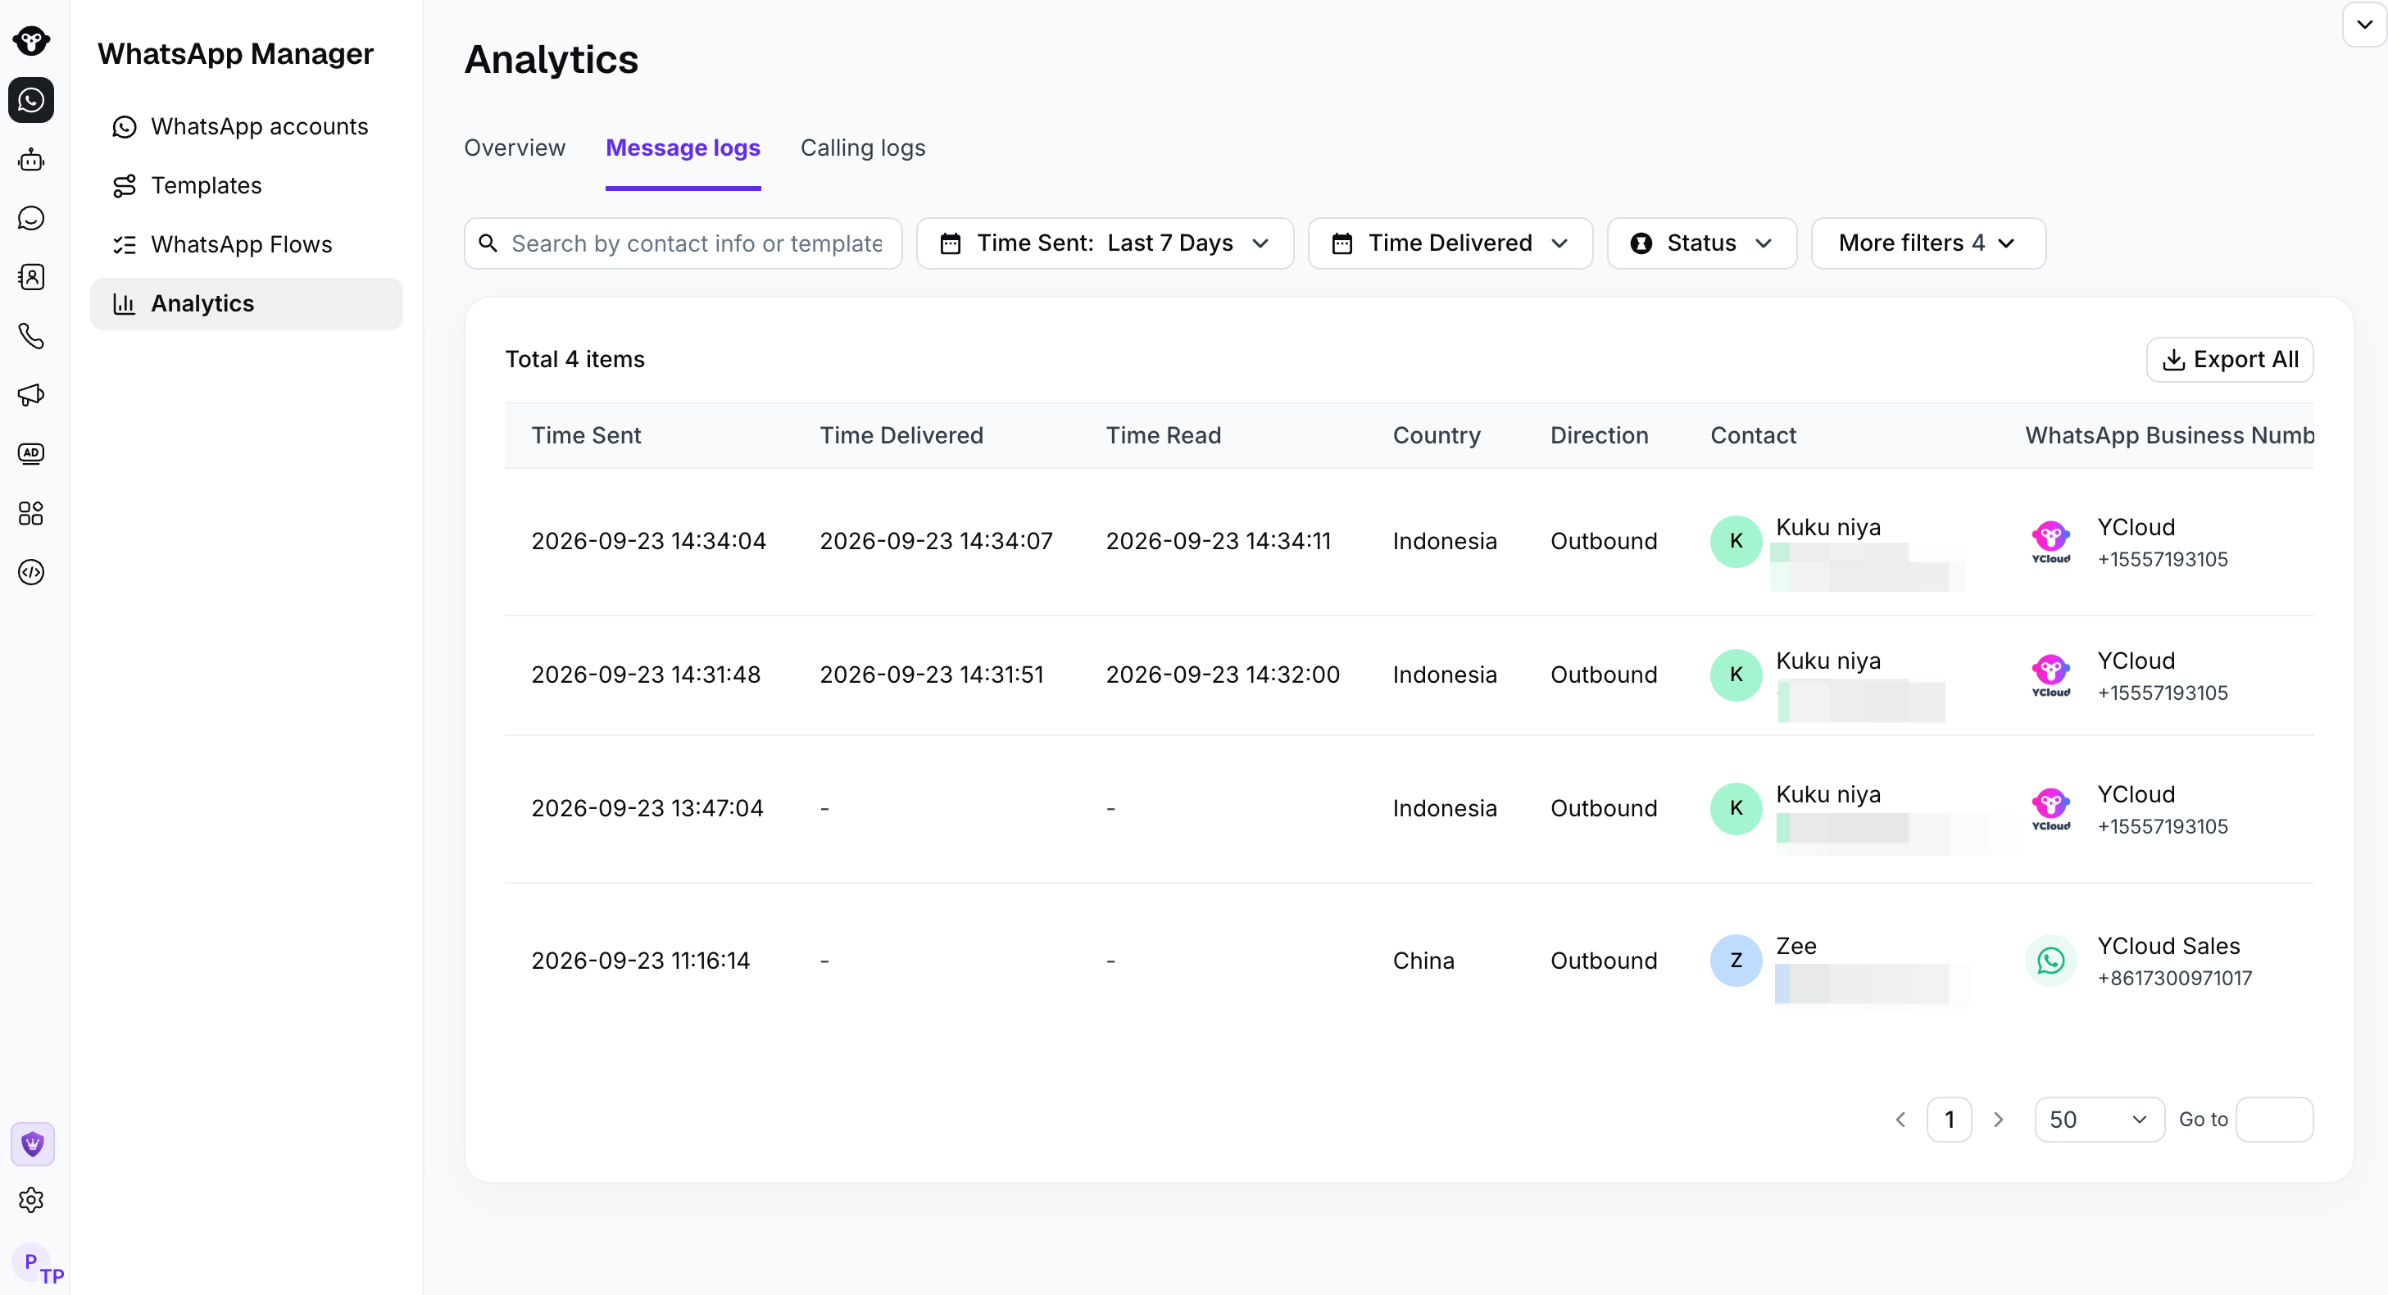Click the K avatar of 14:34:04 row
The image size is (2388, 1295).
click(1737, 542)
